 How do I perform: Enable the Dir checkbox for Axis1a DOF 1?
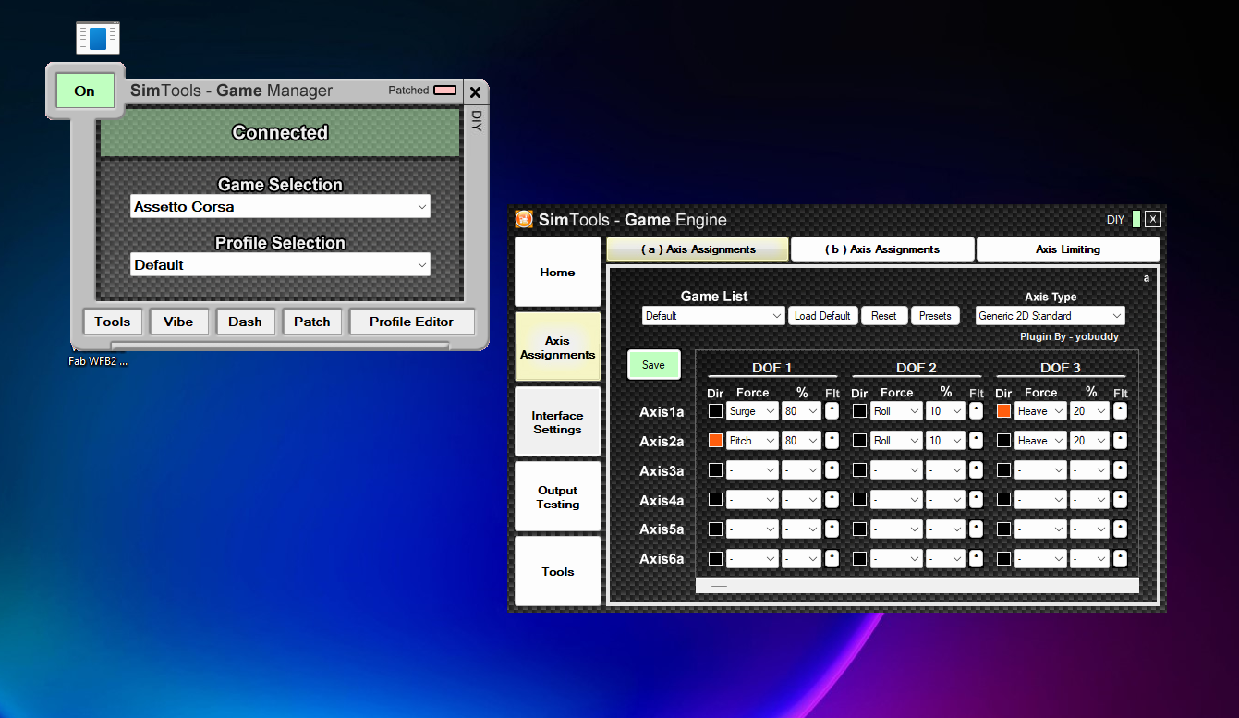coord(715,411)
